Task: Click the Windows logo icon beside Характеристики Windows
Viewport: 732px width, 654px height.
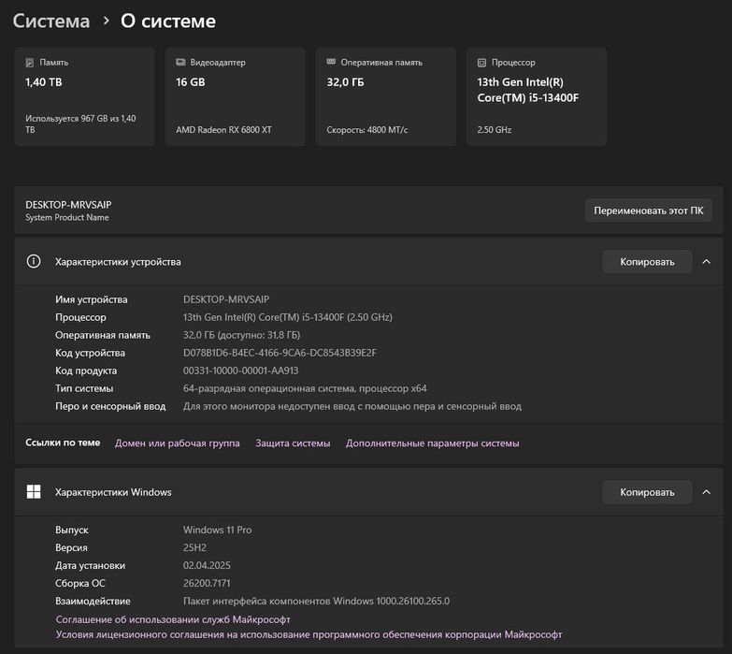Action: [34, 492]
